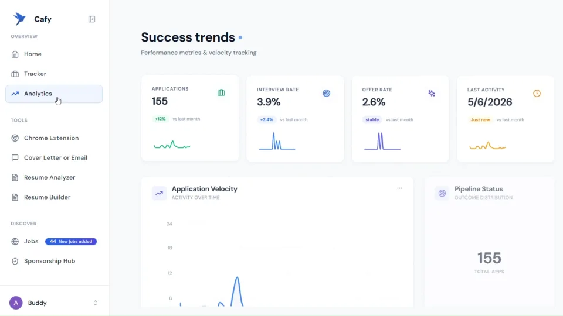Click the 3.9% interview rate value
The width and height of the screenshot is (563, 316).
coord(269,102)
